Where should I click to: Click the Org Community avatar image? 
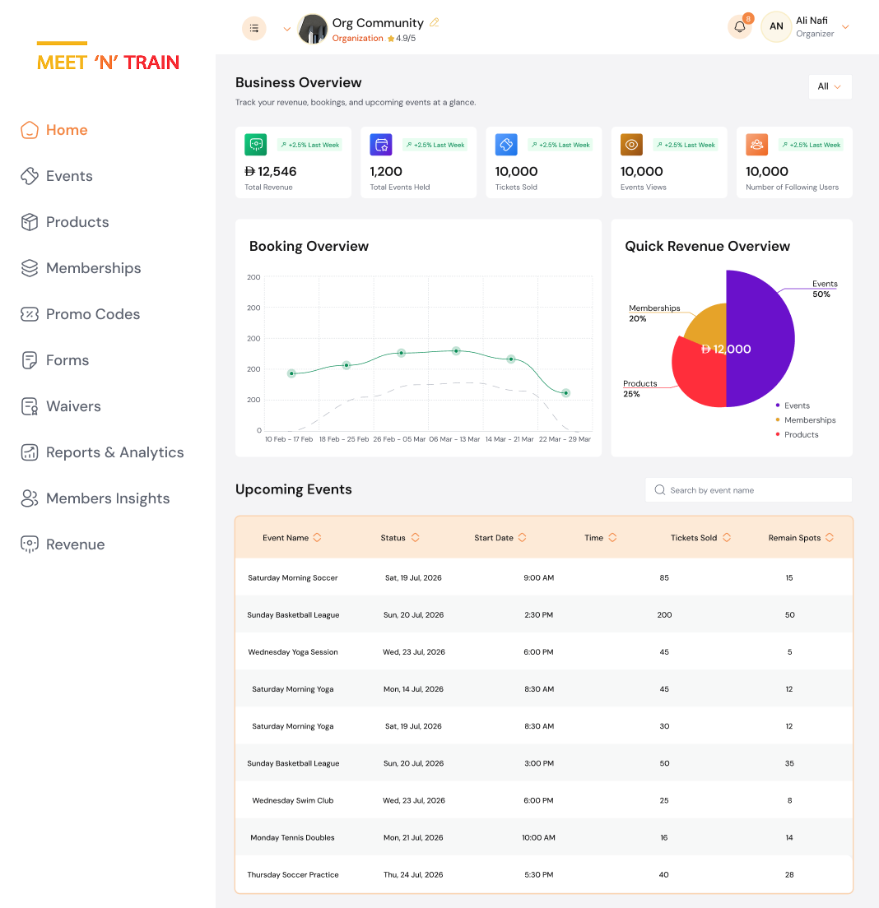(312, 29)
